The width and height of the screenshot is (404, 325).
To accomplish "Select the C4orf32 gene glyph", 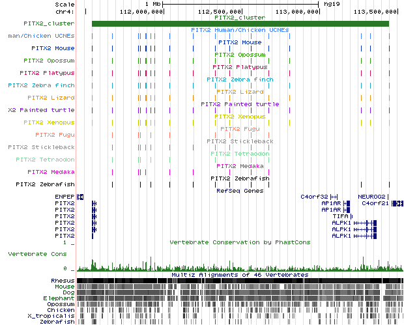I will [333, 196].
